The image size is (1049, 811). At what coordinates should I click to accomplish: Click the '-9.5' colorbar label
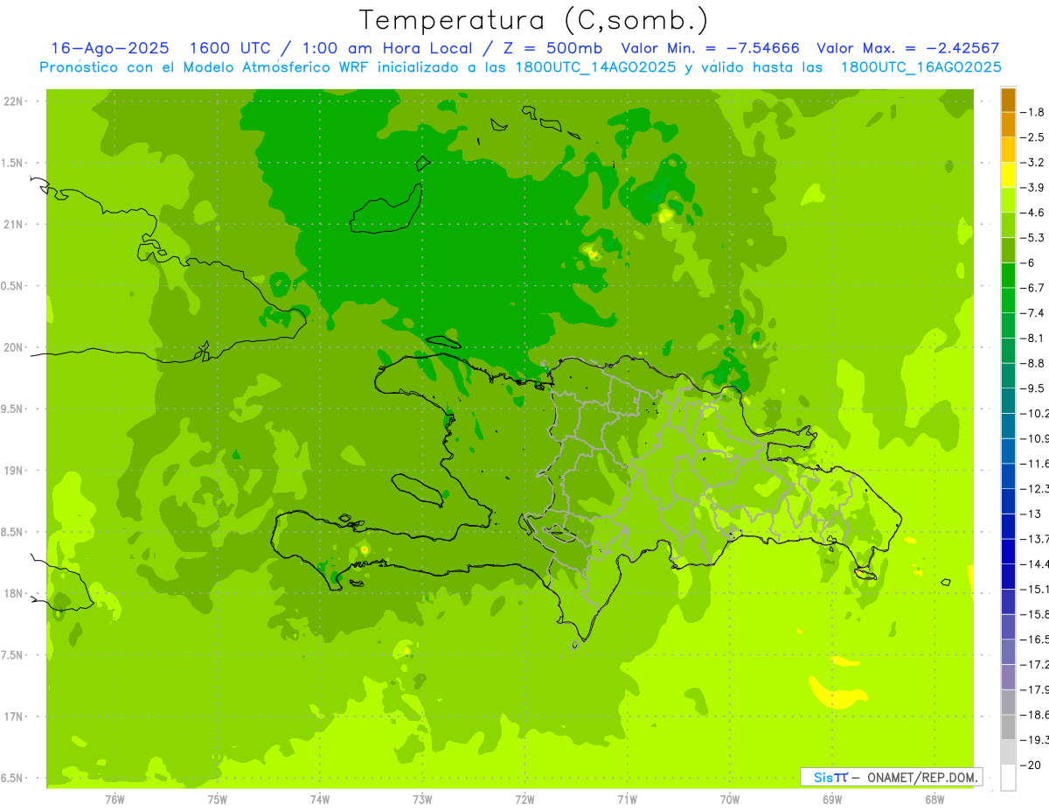click(x=1033, y=388)
